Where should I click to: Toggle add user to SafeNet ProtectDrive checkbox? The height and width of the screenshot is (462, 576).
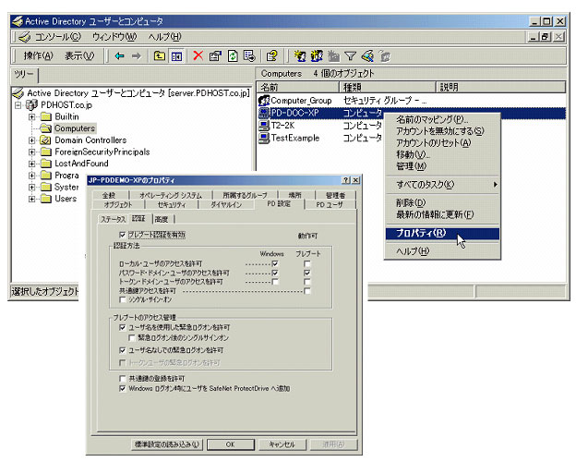click(x=123, y=388)
